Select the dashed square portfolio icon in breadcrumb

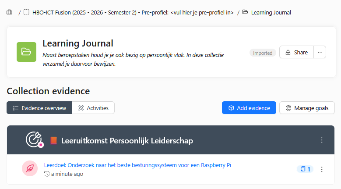pyautogui.click(x=26, y=12)
